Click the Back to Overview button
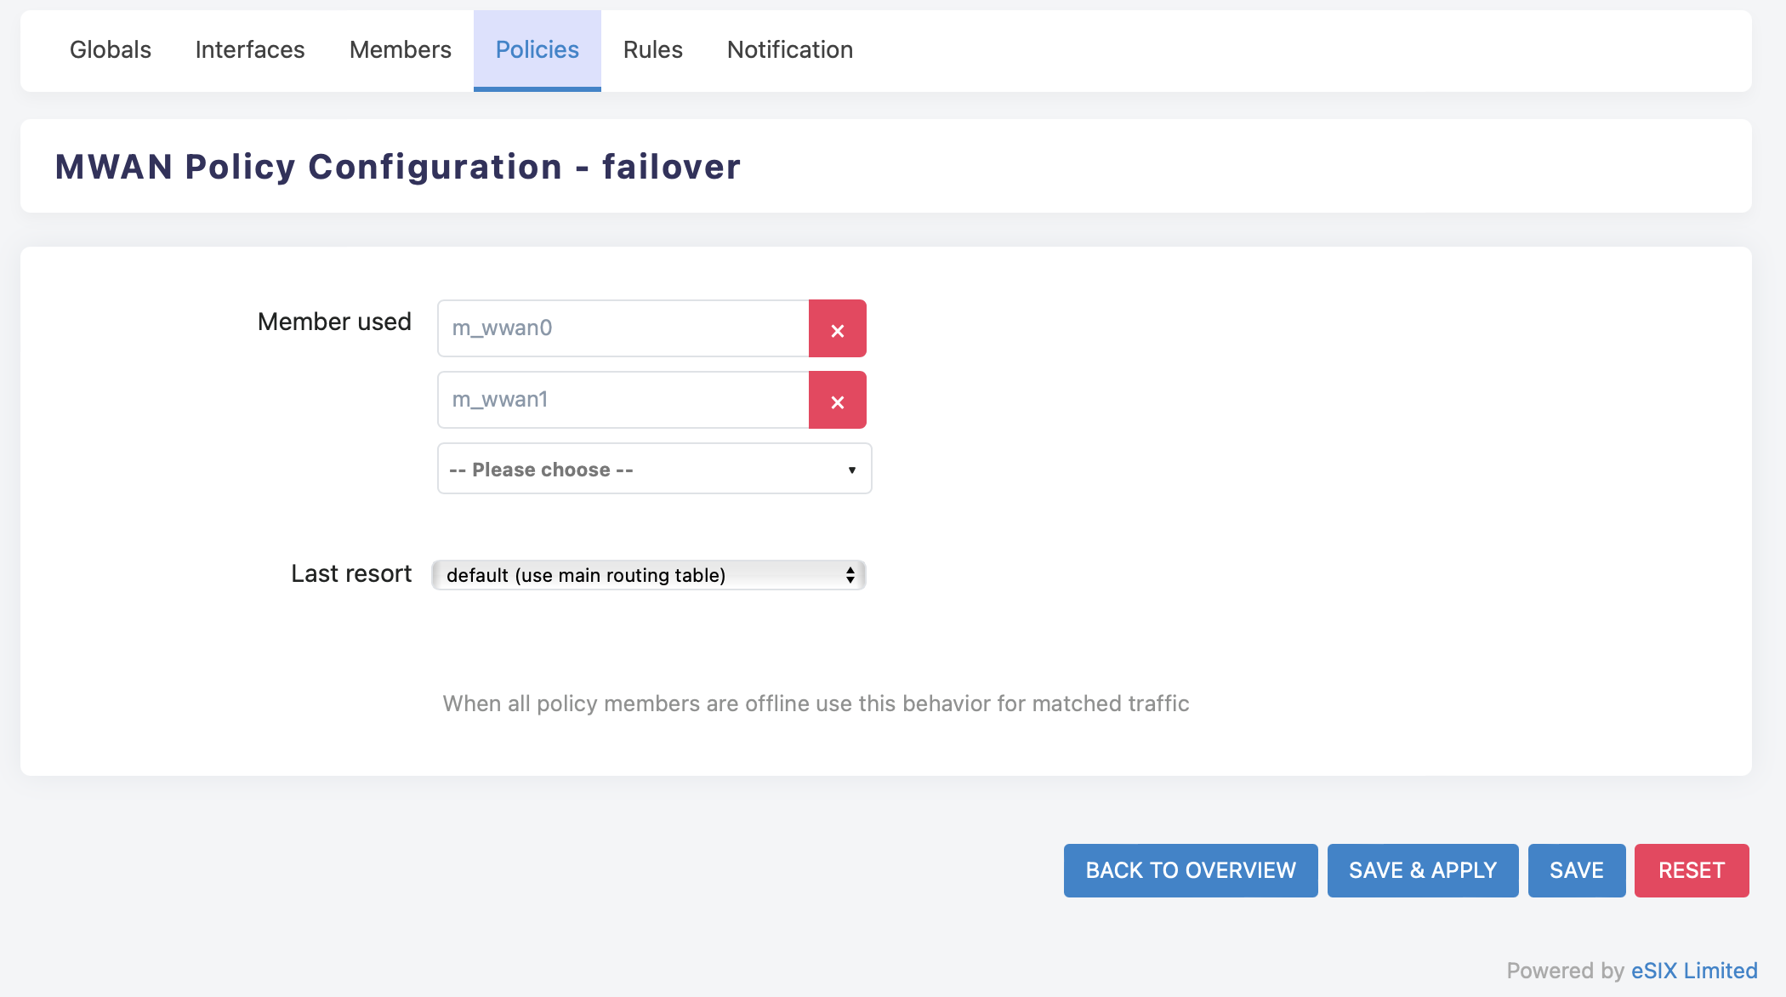 point(1191,870)
